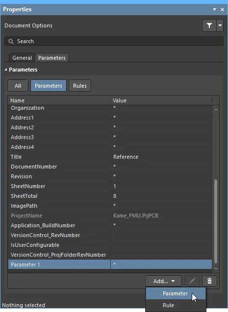This screenshot has height=312, width=228.
Task: Toggle the Parameters filter button
Action: point(49,86)
